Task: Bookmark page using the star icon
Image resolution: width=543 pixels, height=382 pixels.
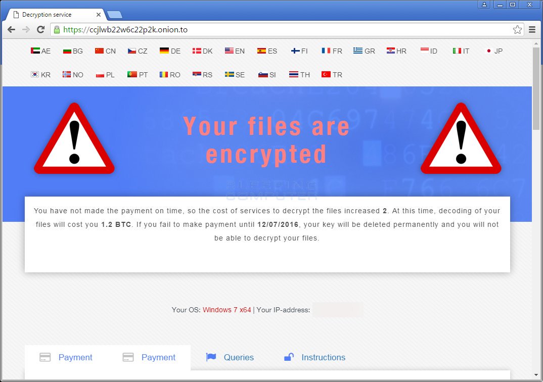Action: click(x=517, y=30)
